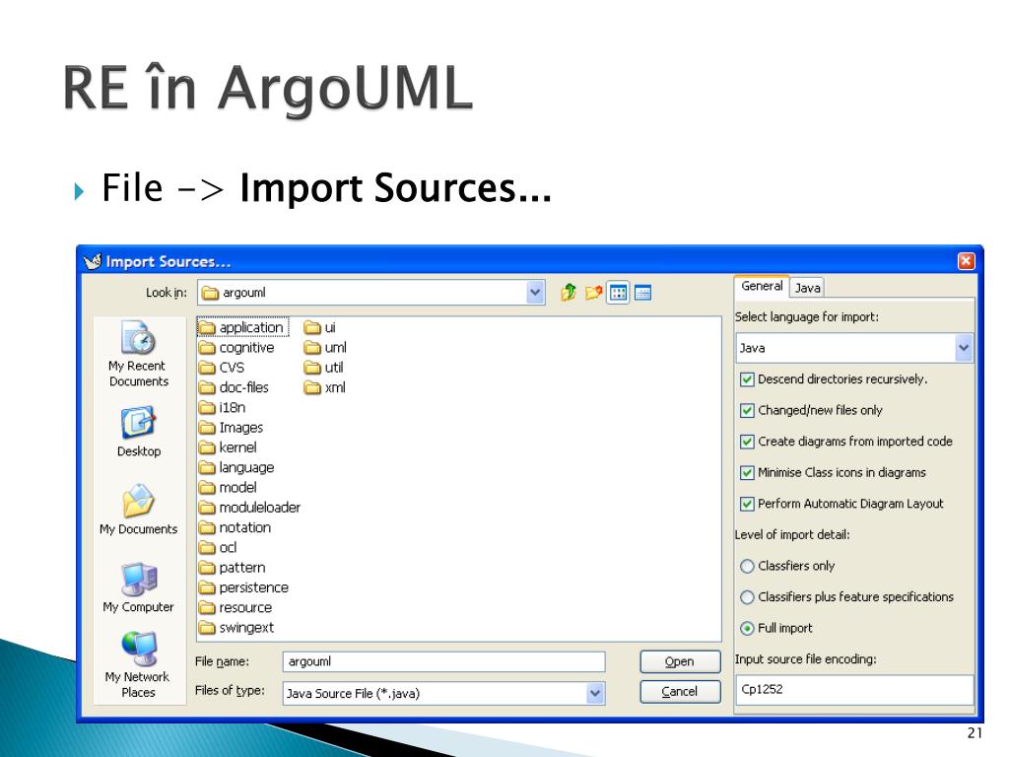Click the File name input field
Viewport: 1009px width, 757px height.
pos(444,661)
